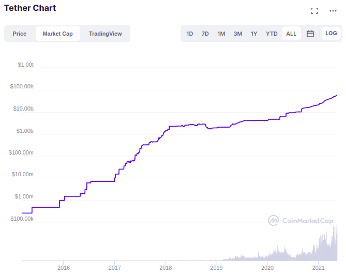Image resolution: width=346 pixels, height=277 pixels.
Task: Open the fullscreen chart view icon
Action: pos(314,11)
